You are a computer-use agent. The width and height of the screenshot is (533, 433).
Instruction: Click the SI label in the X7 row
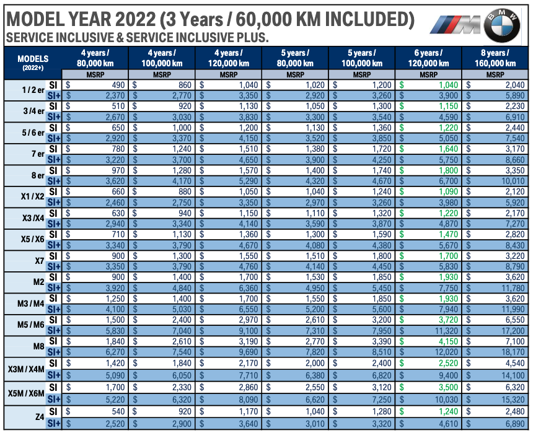click(53, 256)
